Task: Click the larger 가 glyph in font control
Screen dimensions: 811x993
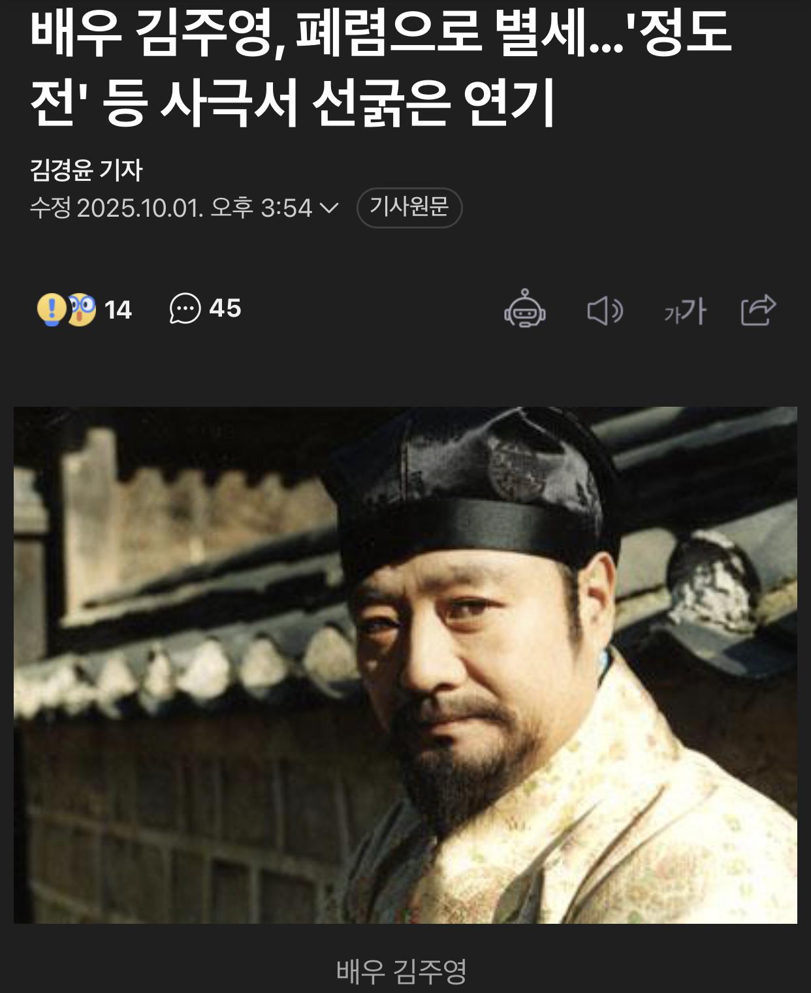Action: pos(693,311)
